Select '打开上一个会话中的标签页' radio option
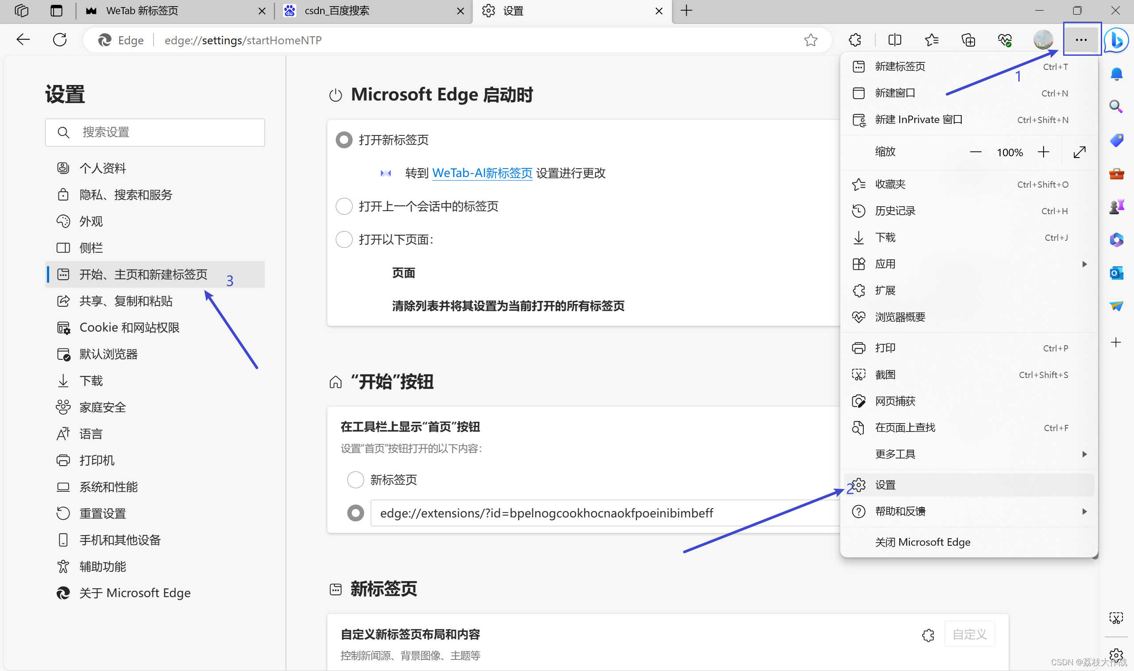Viewport: 1134px width, 671px height. point(344,207)
